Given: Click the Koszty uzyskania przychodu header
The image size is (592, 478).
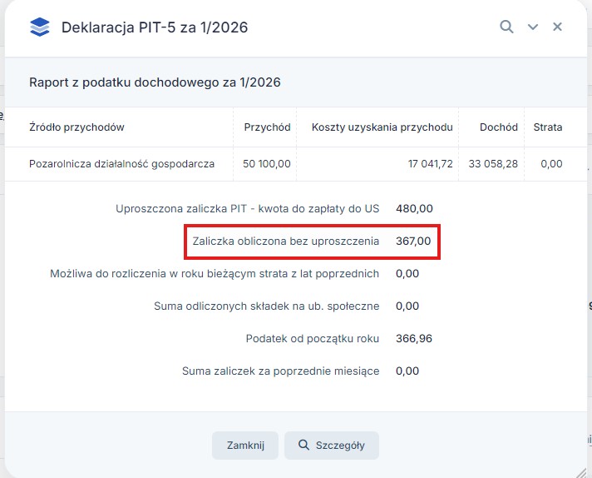Looking at the screenshot, I should pos(382,127).
